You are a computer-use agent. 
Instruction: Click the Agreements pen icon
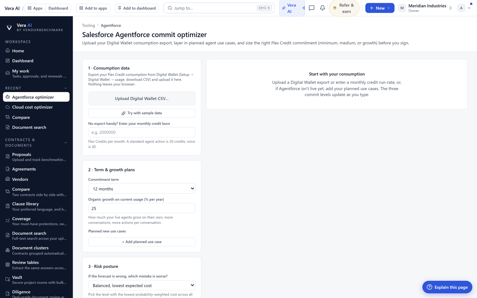coord(8,169)
